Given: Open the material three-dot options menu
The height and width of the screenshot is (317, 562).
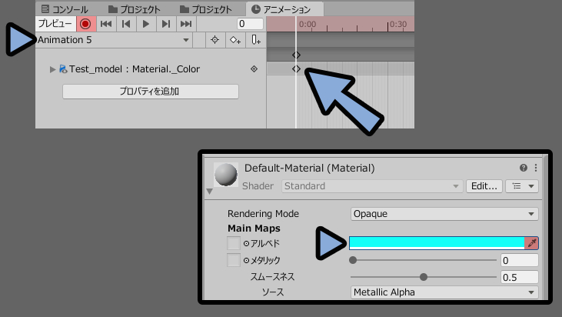Looking at the screenshot, I should click(536, 168).
